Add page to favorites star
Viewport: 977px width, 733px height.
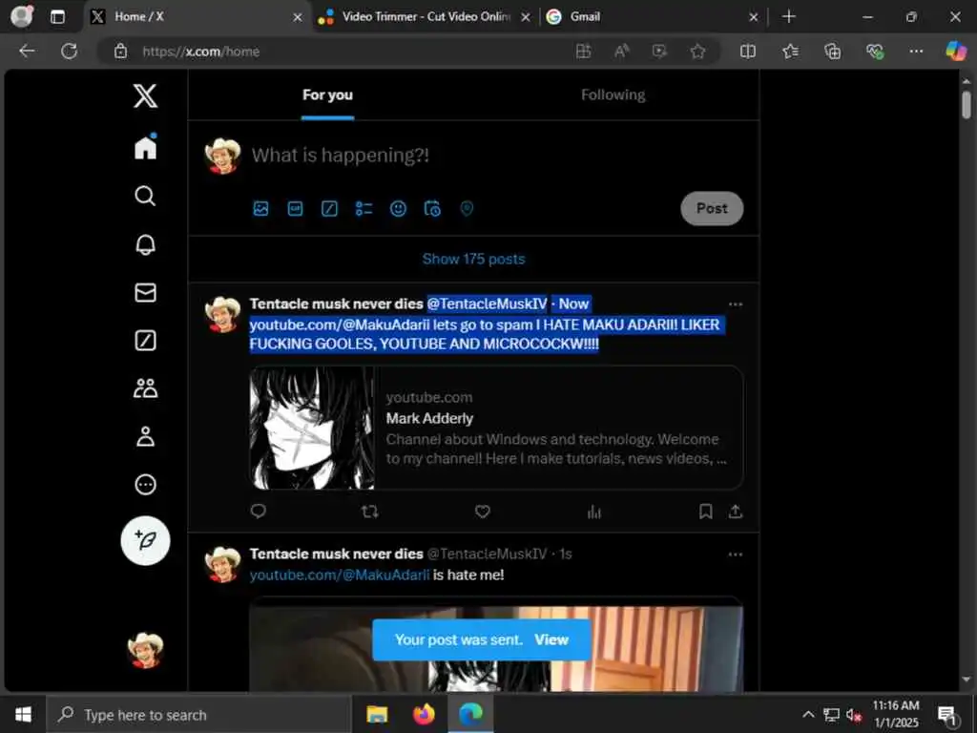click(697, 52)
